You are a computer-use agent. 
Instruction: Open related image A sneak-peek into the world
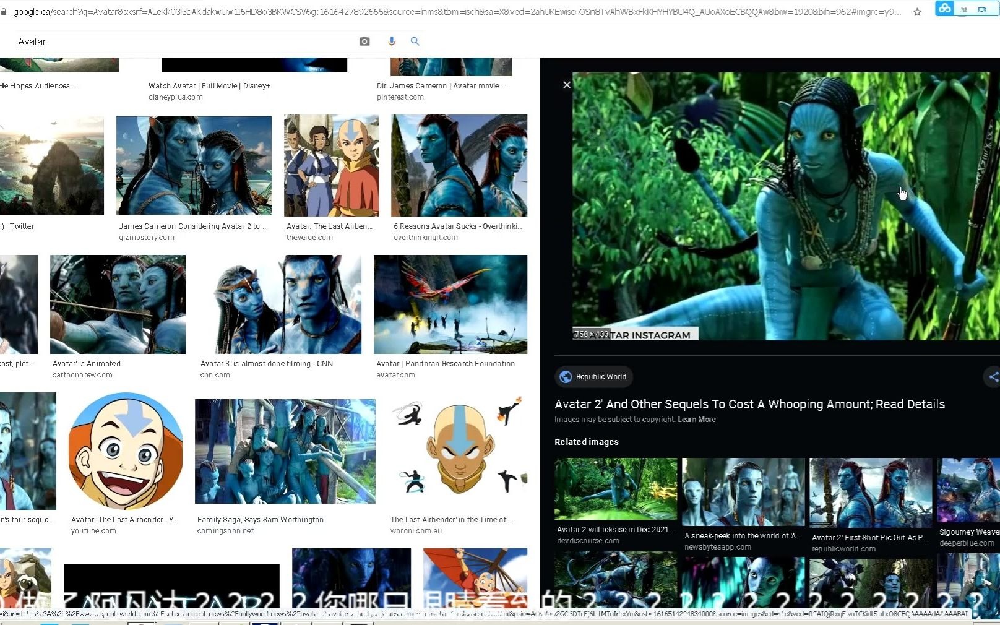[x=743, y=492]
